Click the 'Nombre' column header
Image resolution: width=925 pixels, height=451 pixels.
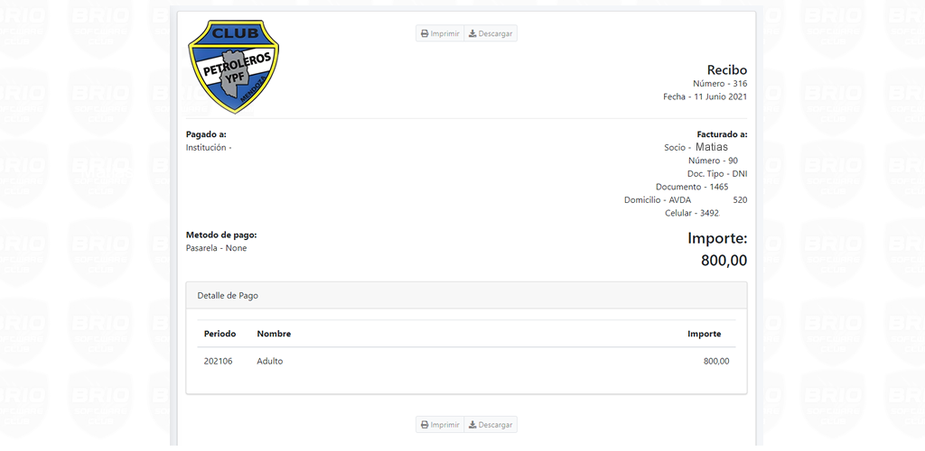pos(274,334)
